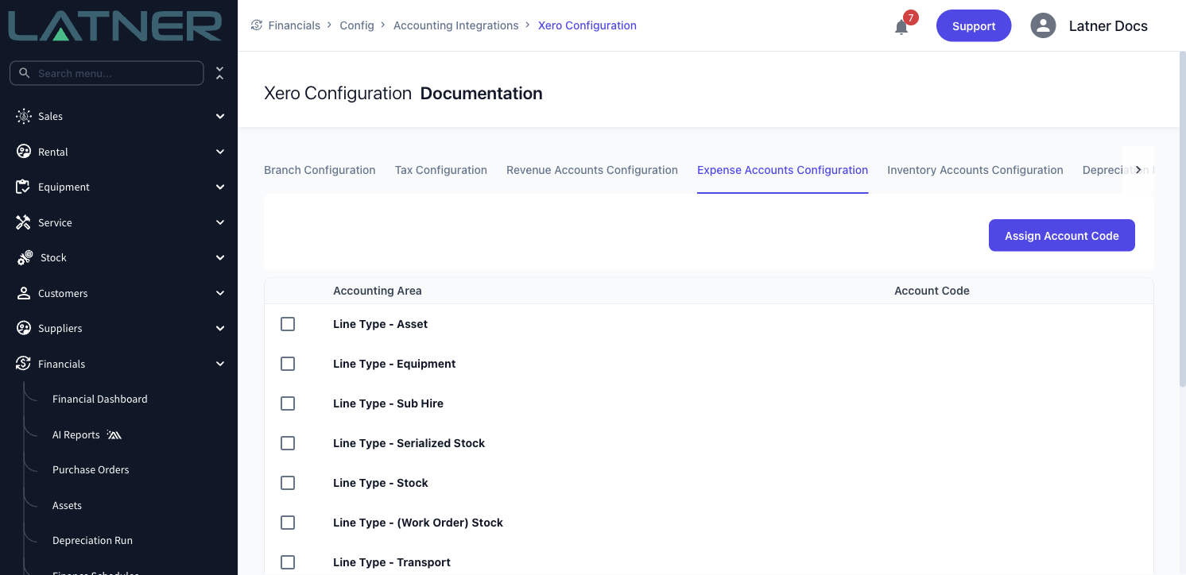1186x575 pixels.
Task: Tick the Line Type - Sub Hire checkbox
Action: click(288, 403)
